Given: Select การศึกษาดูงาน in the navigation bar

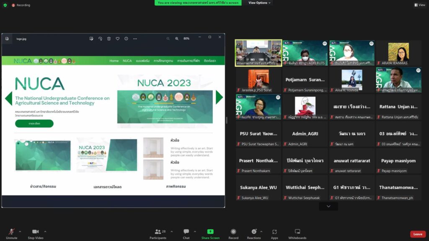Looking at the screenshot, I should pos(163,61).
